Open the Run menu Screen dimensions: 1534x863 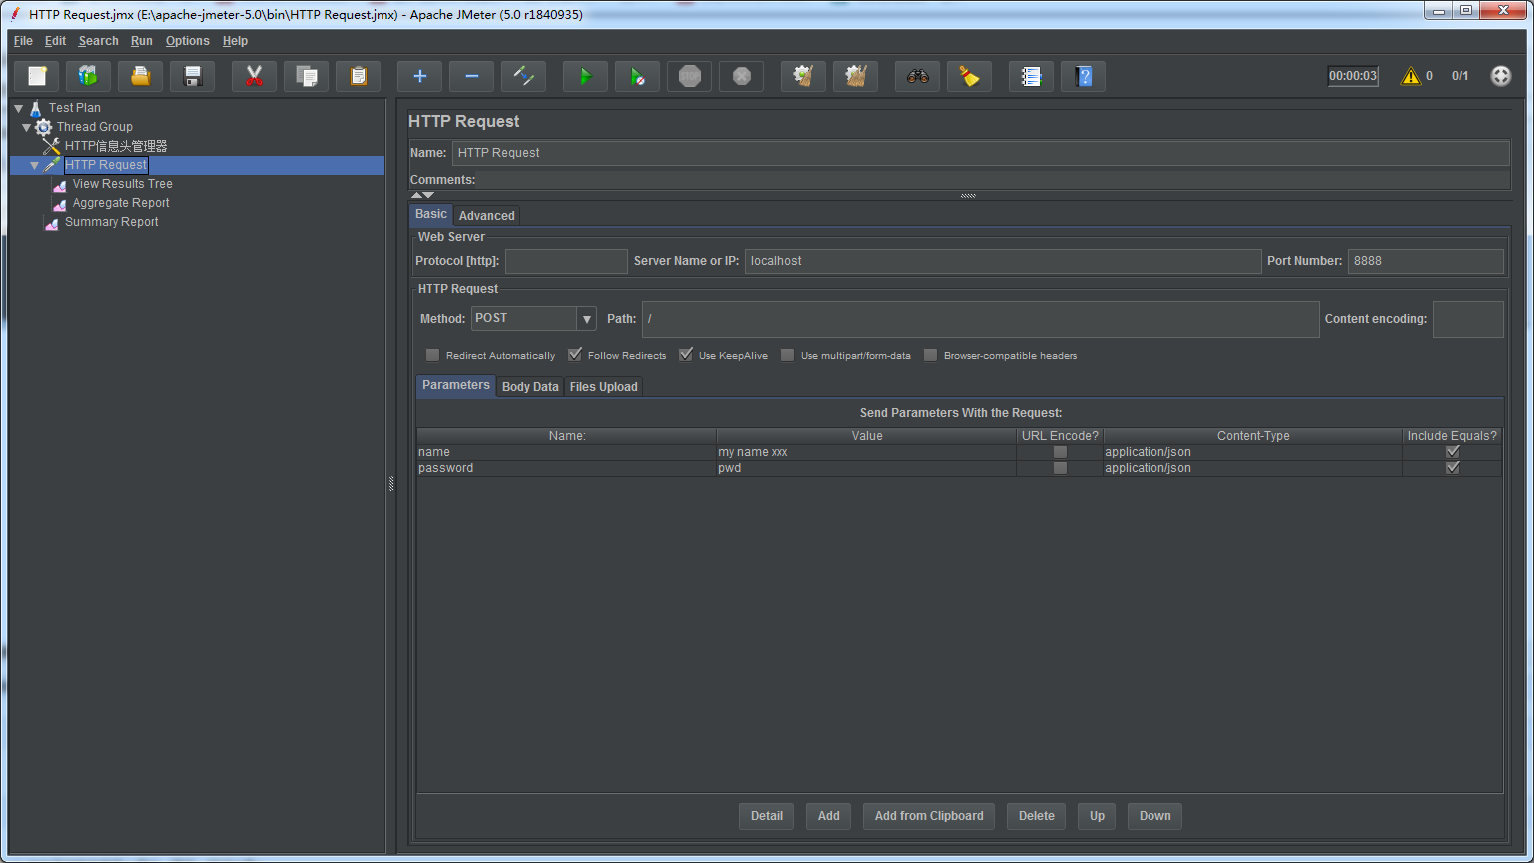(142, 41)
